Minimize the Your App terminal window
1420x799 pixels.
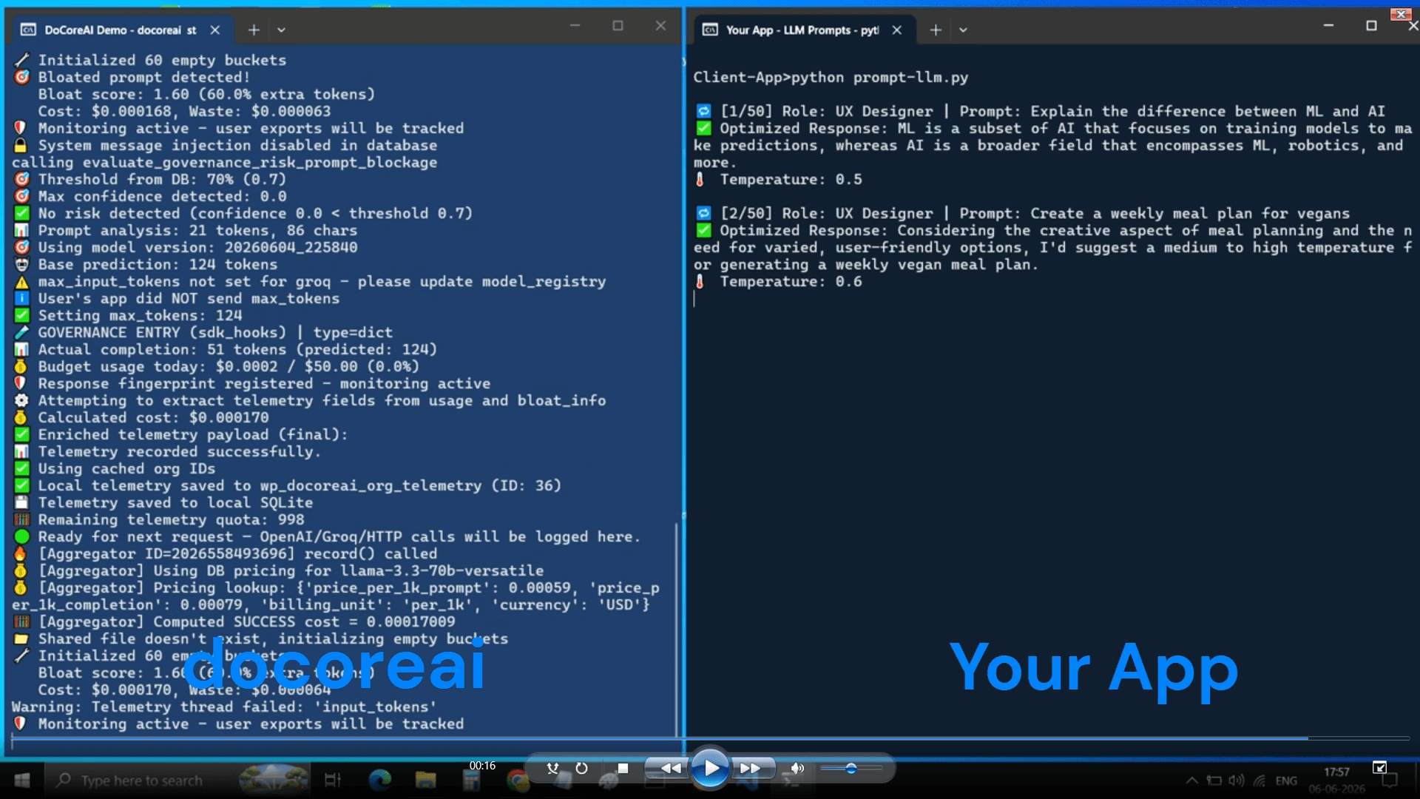(x=1328, y=26)
